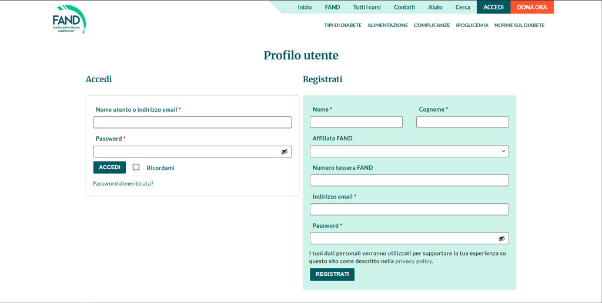Enable the Ricordami checkbox
Image resolution: width=602 pixels, height=303 pixels.
[136, 167]
